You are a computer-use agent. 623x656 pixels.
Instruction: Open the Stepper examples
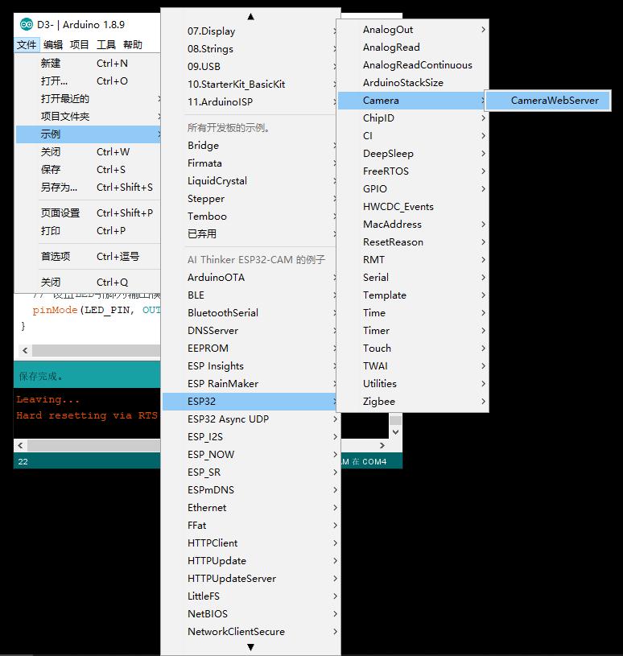coord(250,199)
